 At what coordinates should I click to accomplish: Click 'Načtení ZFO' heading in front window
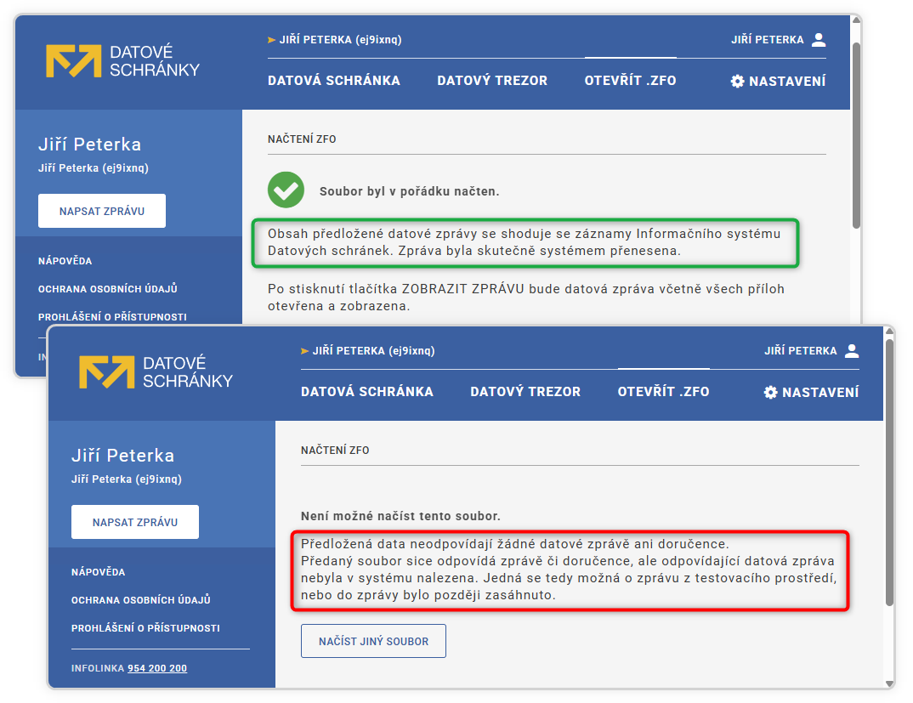point(335,451)
